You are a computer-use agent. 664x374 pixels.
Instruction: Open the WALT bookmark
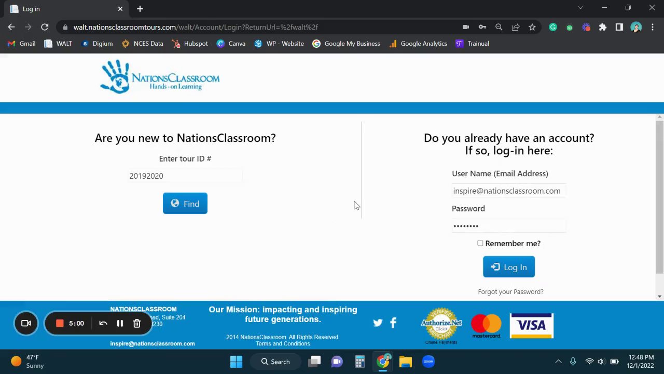(x=58, y=44)
